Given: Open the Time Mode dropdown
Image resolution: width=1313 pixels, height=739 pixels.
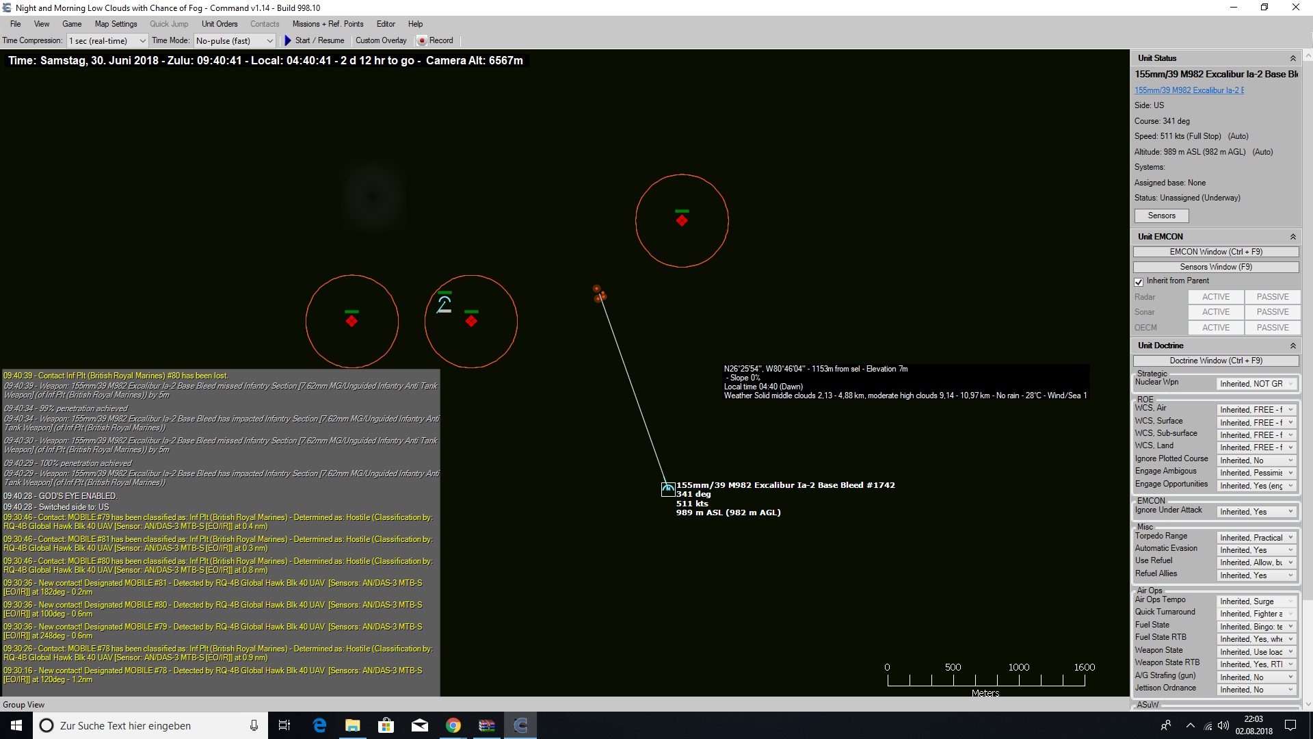Looking at the screenshot, I should (235, 40).
